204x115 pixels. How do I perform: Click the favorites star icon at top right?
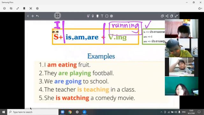click(x=200, y=9)
